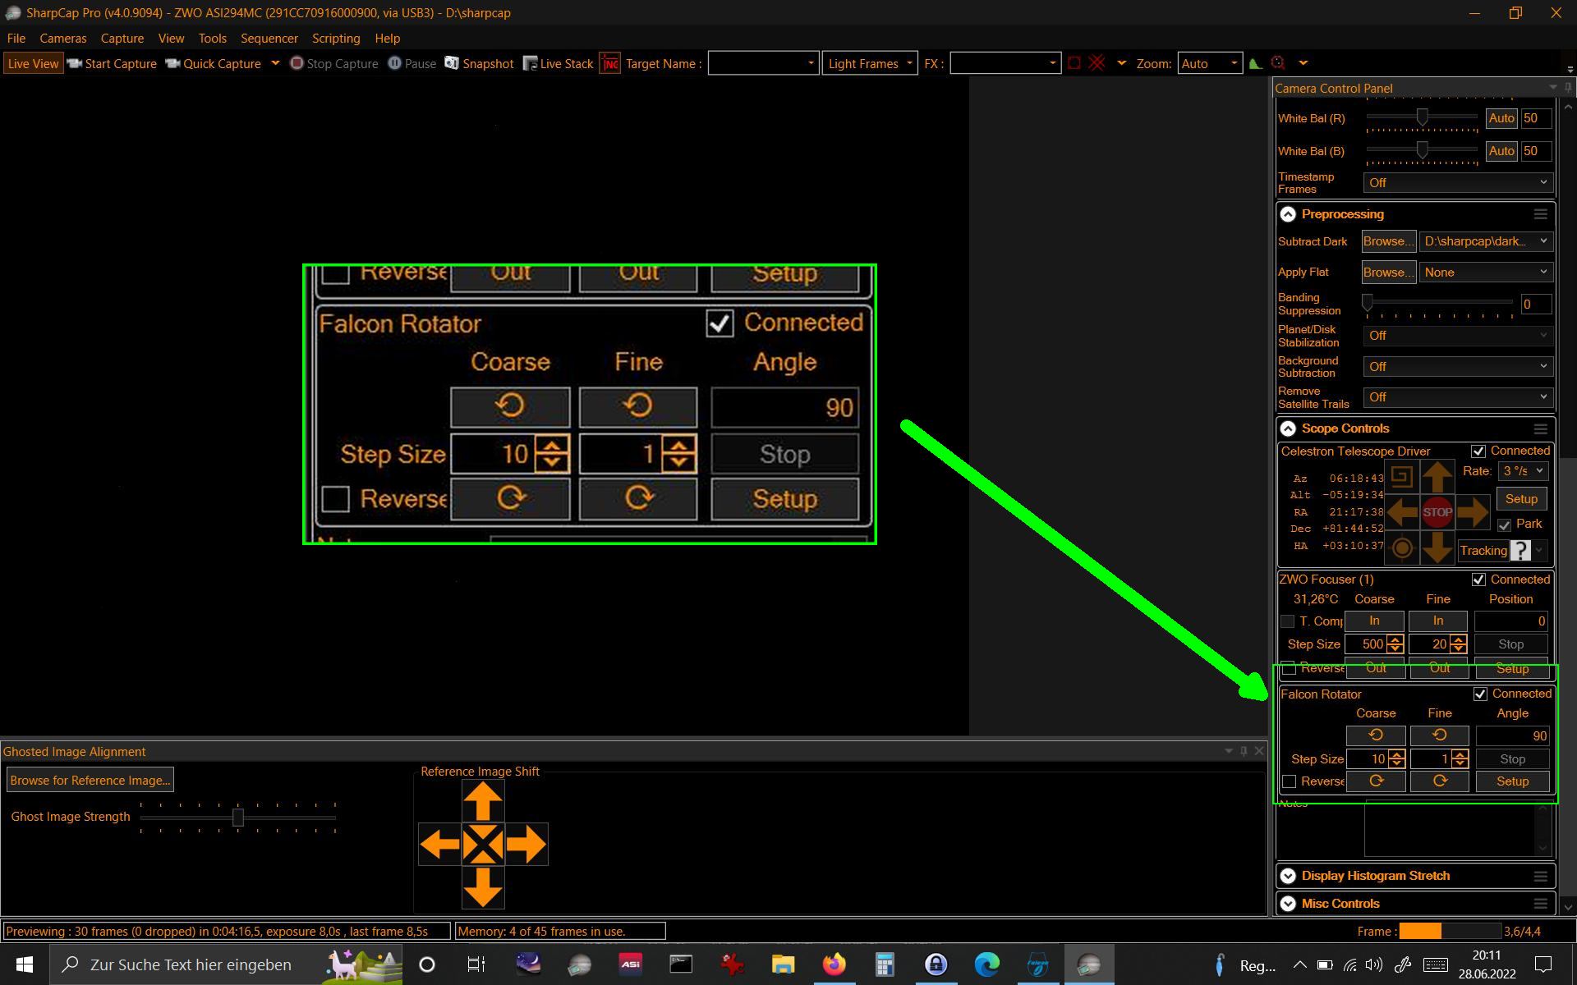Show the green image histogram icon
The image size is (1577, 985).
1255,63
